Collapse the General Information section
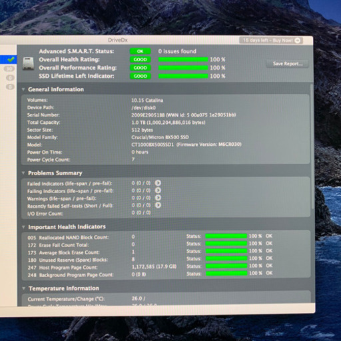Screen dimensions: 341x341 [x=23, y=89]
